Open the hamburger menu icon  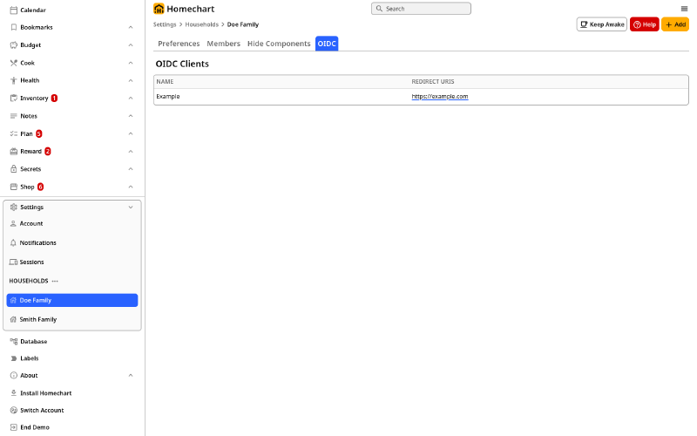click(x=684, y=9)
